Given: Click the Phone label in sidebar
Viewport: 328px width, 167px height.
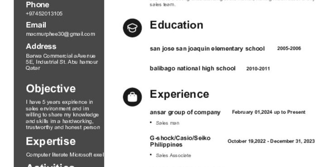Looking at the screenshot, I should [x=38, y=5].
